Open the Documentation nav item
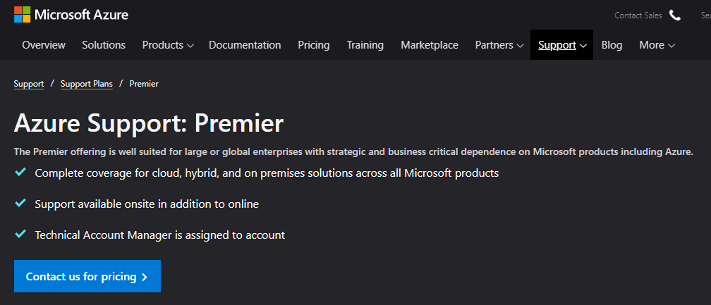Image resolution: width=711 pixels, height=305 pixels. tap(245, 45)
